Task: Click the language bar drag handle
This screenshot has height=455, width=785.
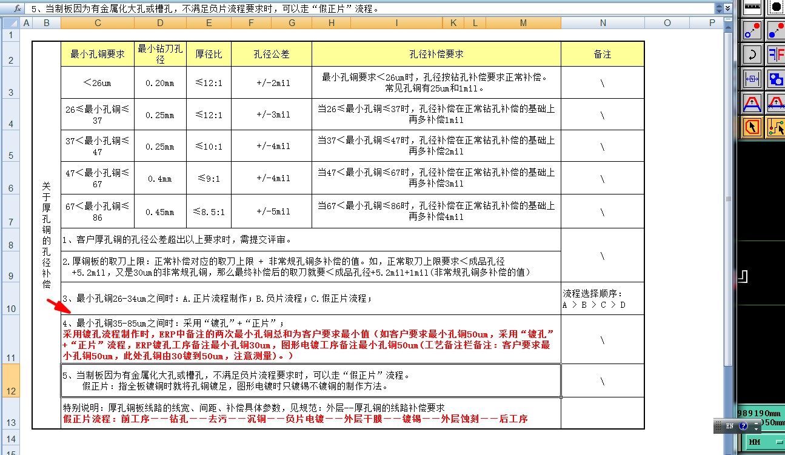Action: pos(718,426)
